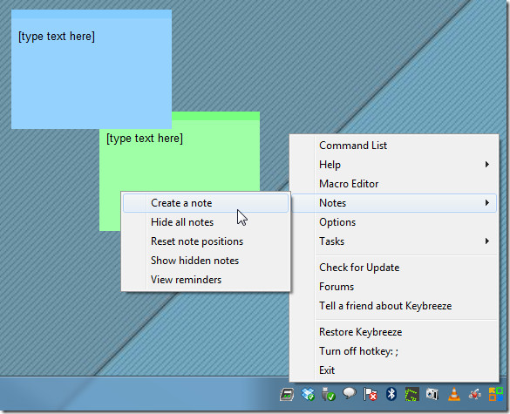Click the VLC cone tray icon
The height and width of the screenshot is (414, 510).
454,394
